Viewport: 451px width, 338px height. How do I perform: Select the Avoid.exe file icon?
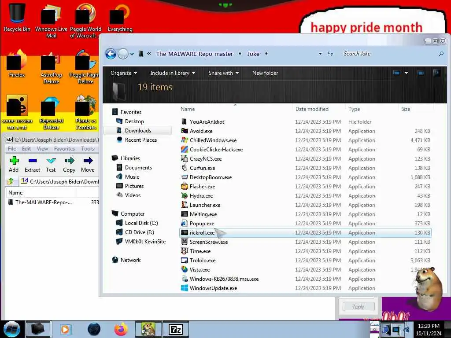click(185, 131)
